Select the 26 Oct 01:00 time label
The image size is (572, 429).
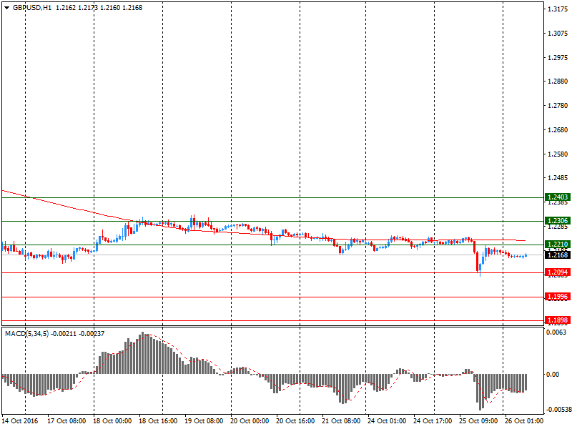(x=524, y=421)
